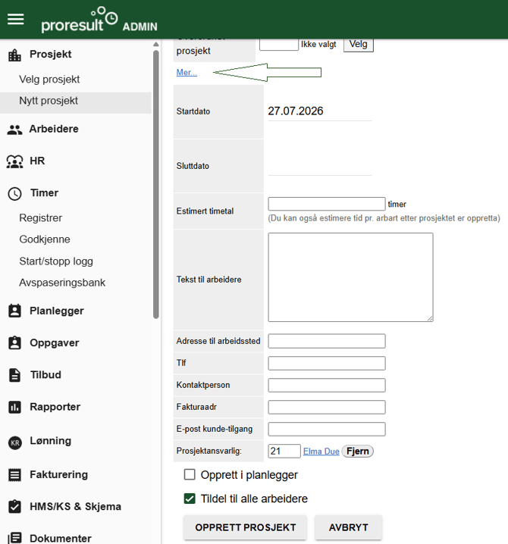Click the Fakturering receipt icon
Image resolution: width=508 pixels, height=544 pixels.
pyautogui.click(x=14, y=475)
